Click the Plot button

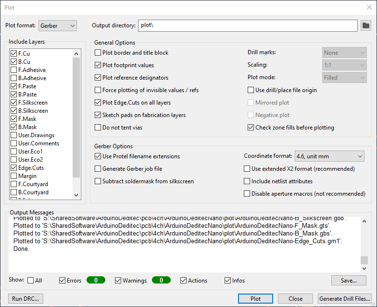point(256,298)
